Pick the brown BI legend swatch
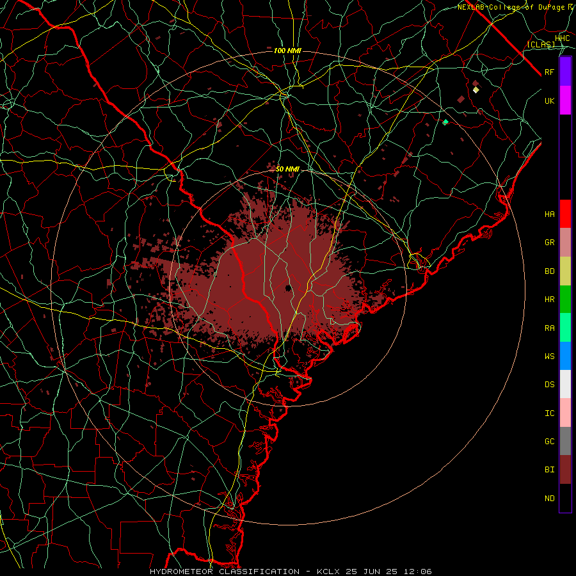 (x=565, y=470)
